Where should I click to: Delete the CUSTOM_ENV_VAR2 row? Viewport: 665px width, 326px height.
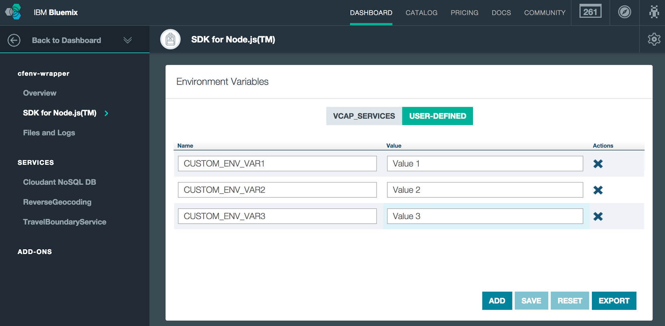(x=598, y=190)
